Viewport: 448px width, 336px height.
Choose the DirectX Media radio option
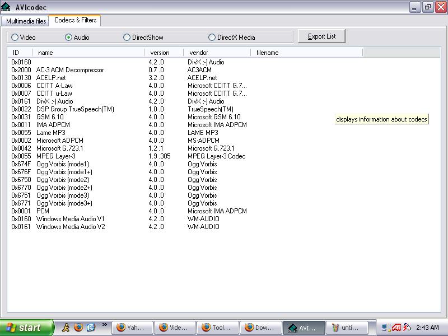pyautogui.click(x=232, y=38)
